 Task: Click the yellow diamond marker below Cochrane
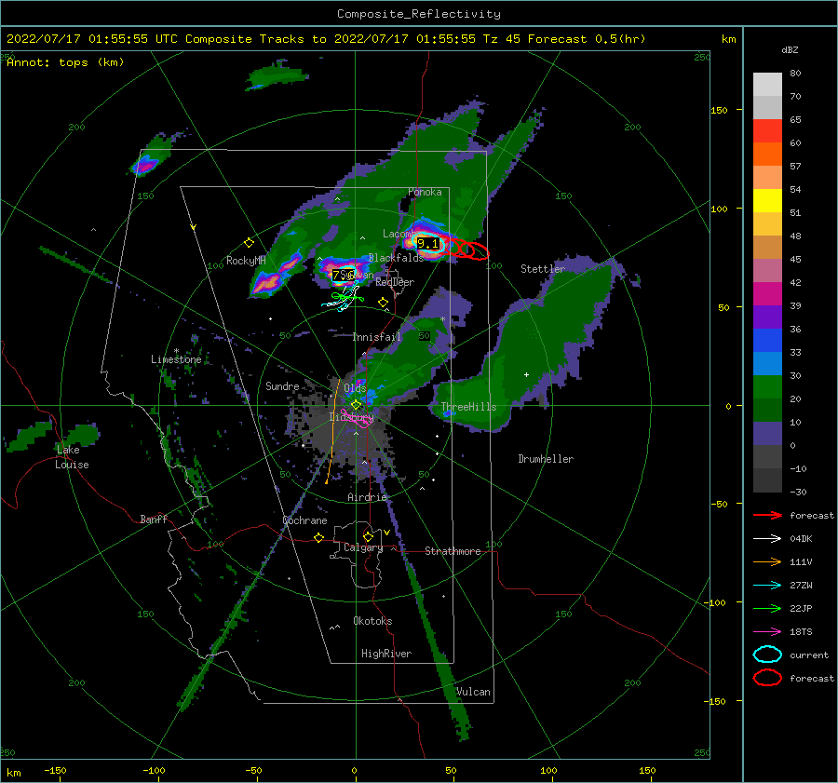[x=318, y=537]
